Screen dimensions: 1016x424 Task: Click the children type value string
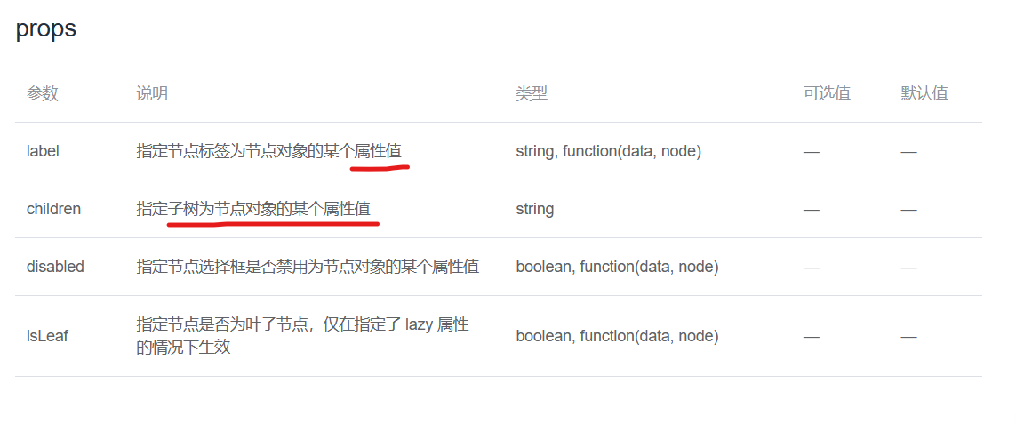[x=534, y=210]
